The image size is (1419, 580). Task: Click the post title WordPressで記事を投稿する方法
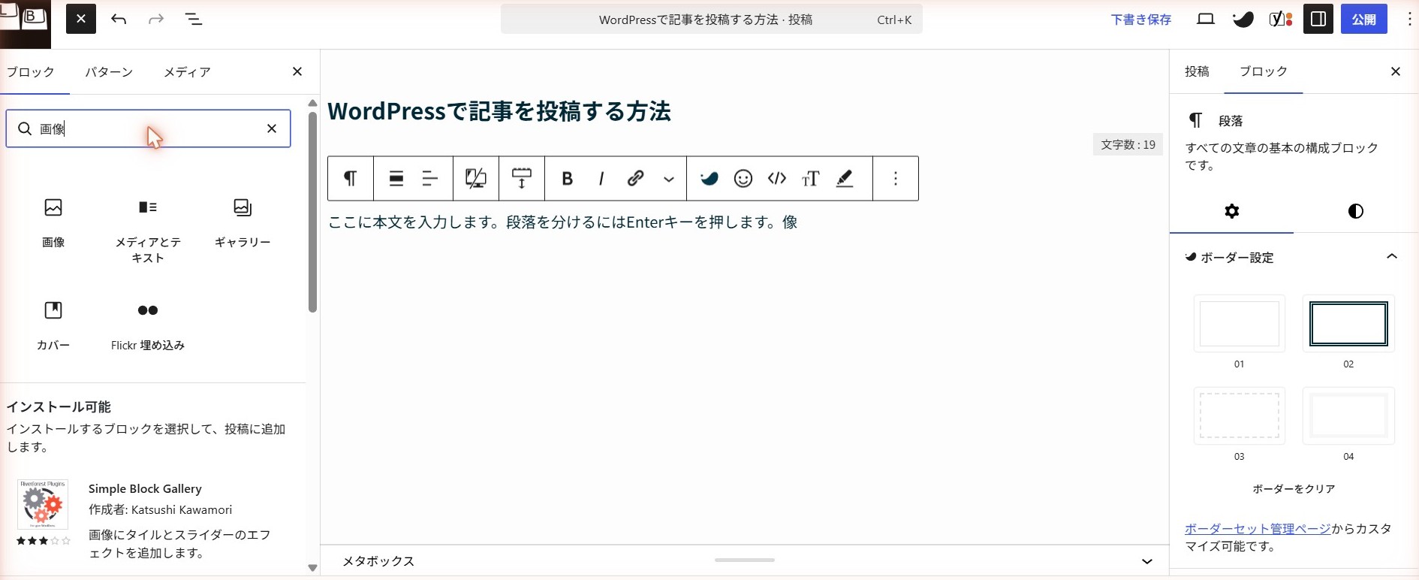[499, 111]
